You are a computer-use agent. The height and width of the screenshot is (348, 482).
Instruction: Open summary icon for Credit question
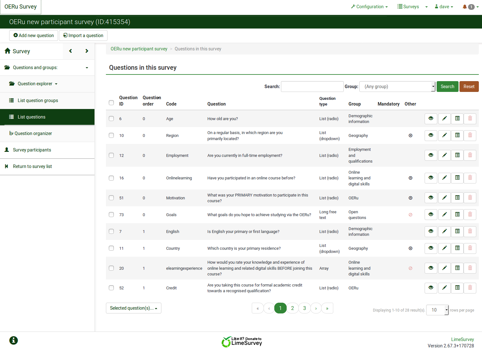click(457, 288)
